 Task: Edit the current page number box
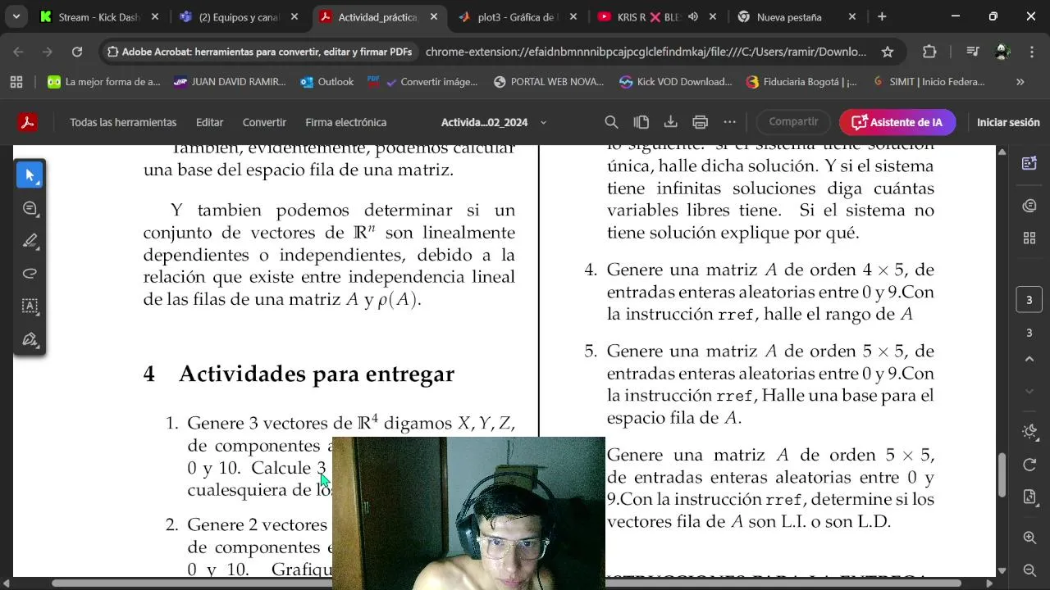tap(1029, 300)
